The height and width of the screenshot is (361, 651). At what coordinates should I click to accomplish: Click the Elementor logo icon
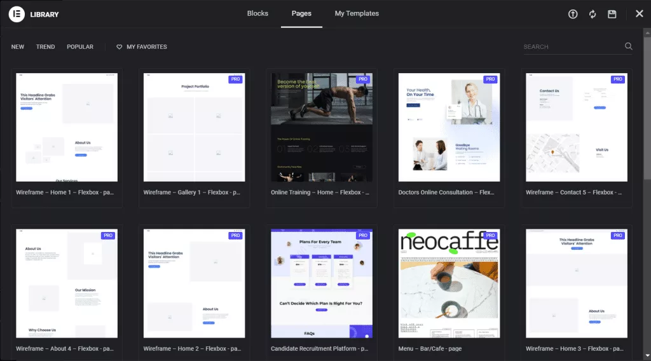click(x=17, y=14)
